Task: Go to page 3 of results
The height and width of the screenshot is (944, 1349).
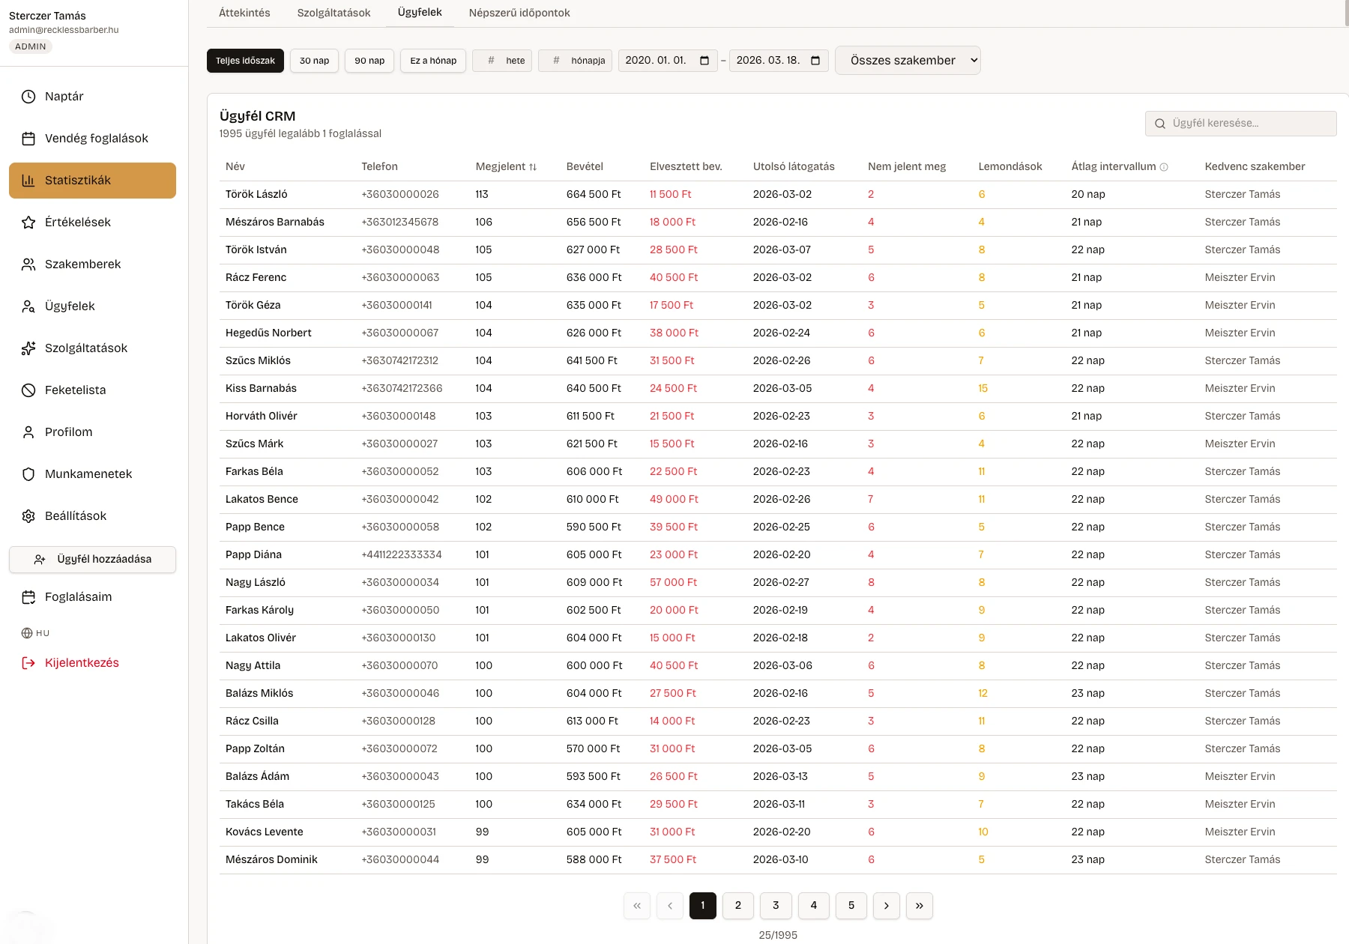Action: (x=776, y=905)
